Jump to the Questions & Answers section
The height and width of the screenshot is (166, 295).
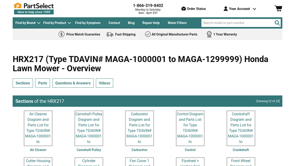[73, 83]
